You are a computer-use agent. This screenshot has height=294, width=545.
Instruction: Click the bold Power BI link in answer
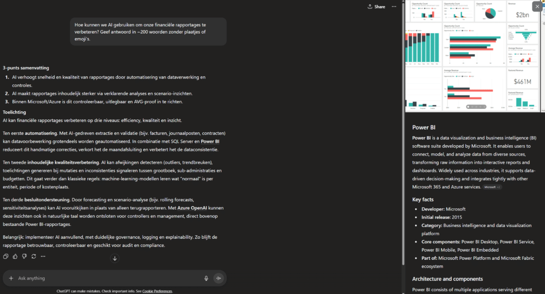(x=210, y=141)
